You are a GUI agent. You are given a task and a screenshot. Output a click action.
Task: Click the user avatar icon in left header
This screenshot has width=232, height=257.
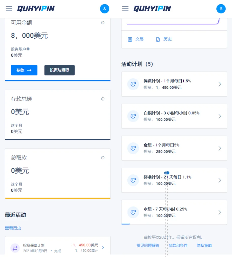[105, 9]
